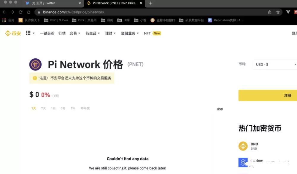Viewport: 297px width, 174px height.
Task: Click the browser forward arrow
Action: click(x=12, y=12)
